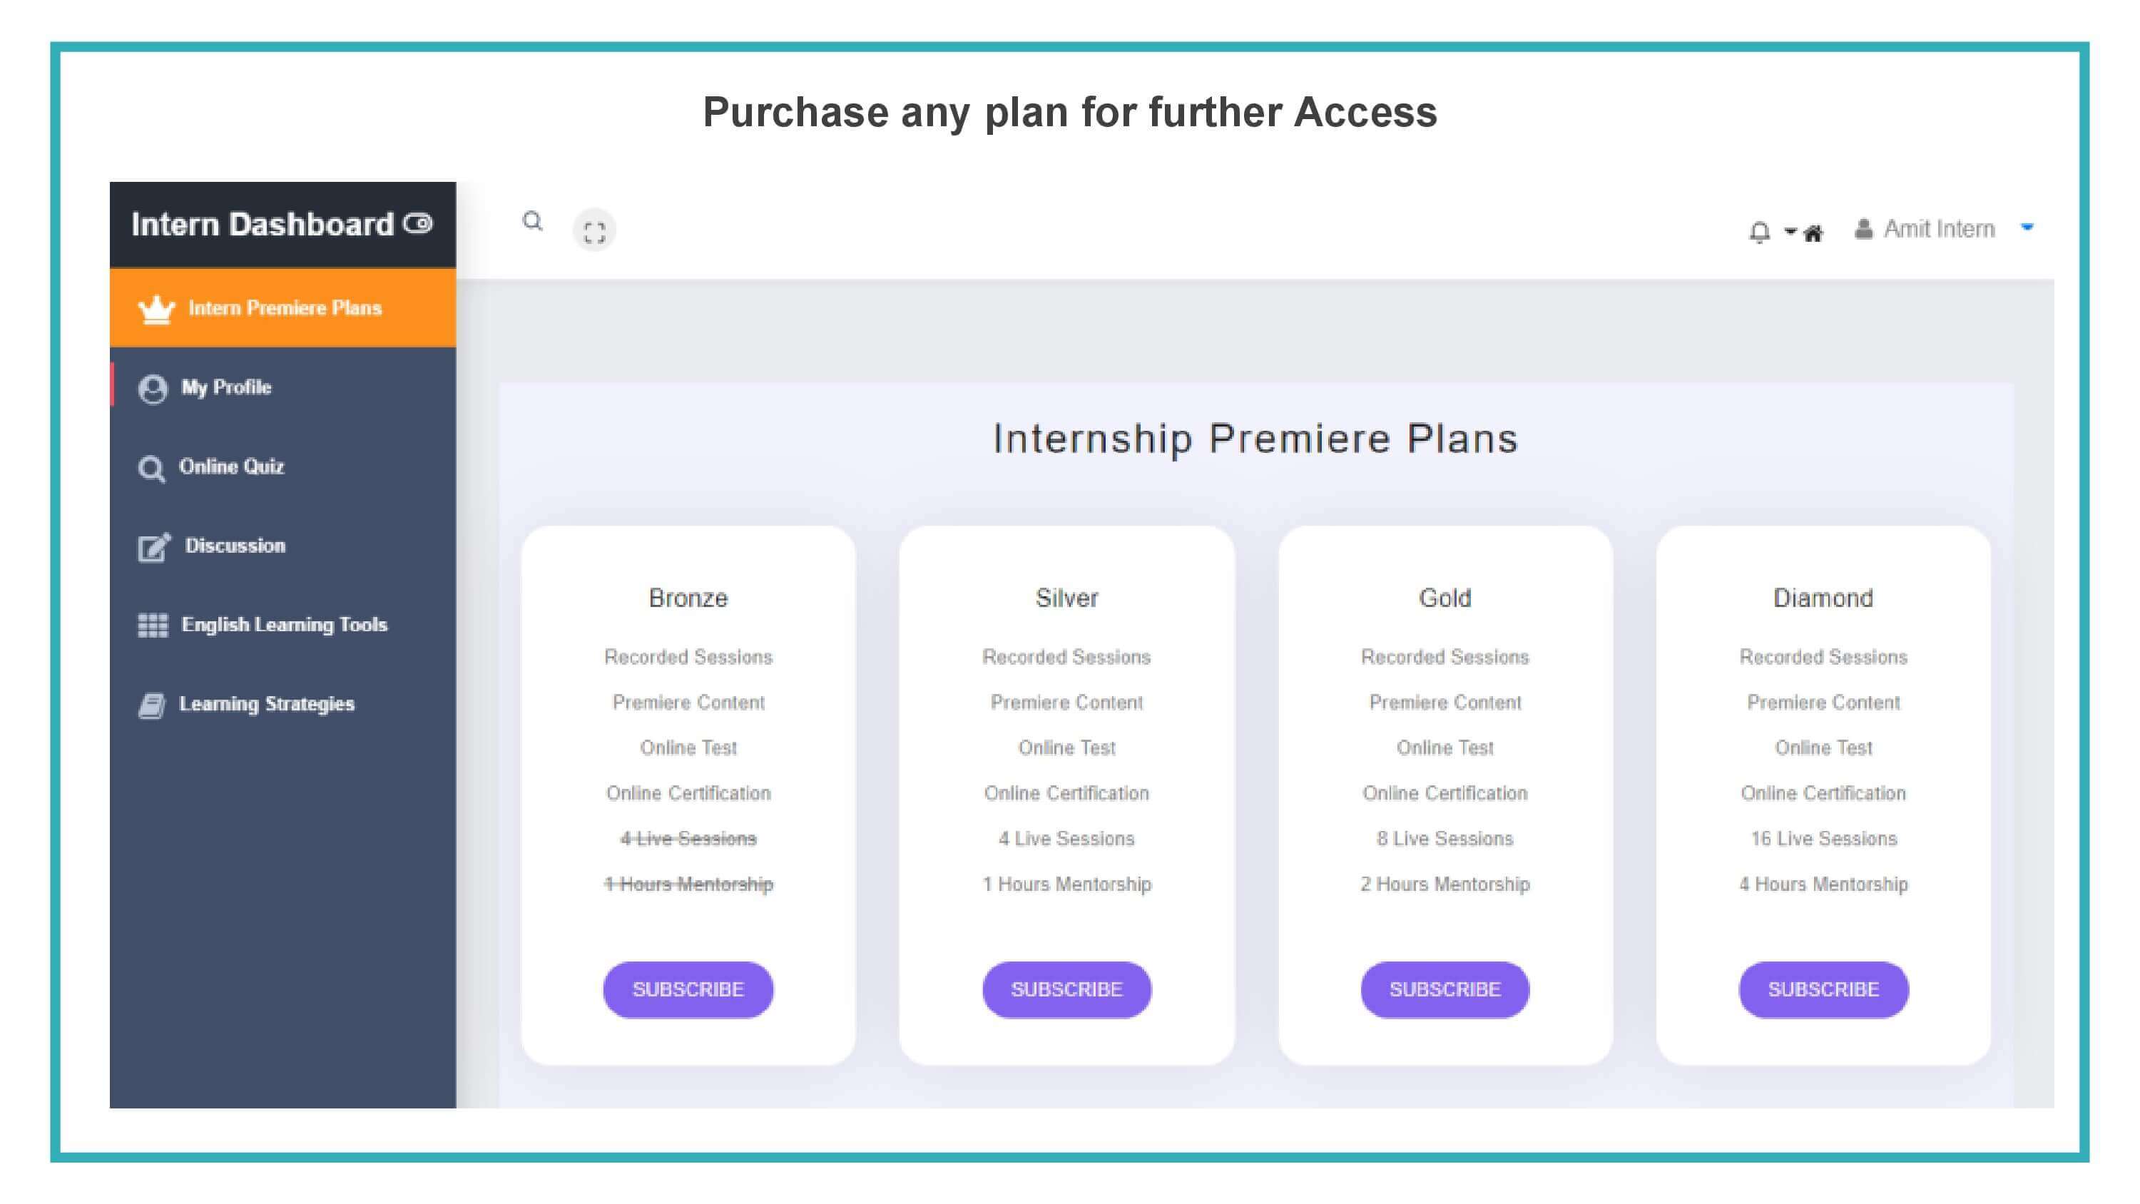Click the Intern Dashboard title
Screen dimensions: 2140x1204
262,225
